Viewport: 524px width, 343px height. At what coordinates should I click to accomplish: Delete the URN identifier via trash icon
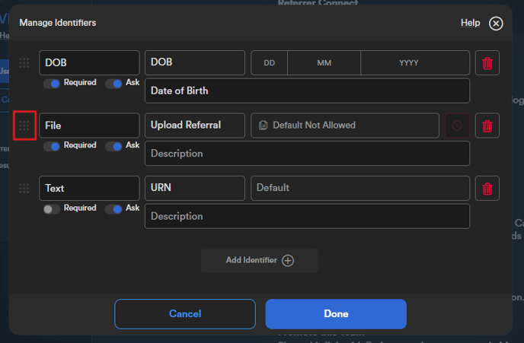point(487,188)
